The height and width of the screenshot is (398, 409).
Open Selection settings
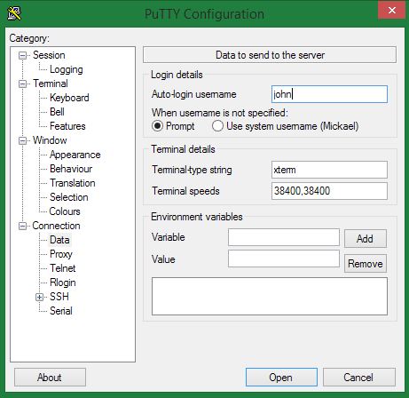point(69,197)
